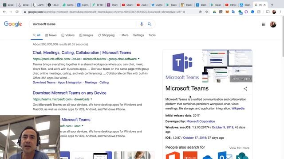Open the SharePoint related search thumbnail
284x159 pixels.
[x=242, y=155]
